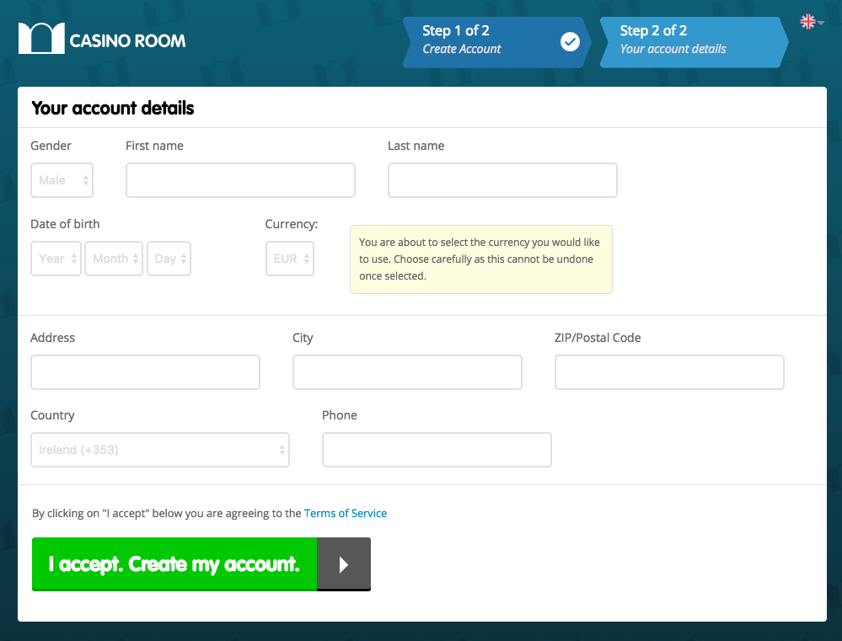Click into the Last name field
Image resolution: width=842 pixels, height=641 pixels.
(502, 180)
